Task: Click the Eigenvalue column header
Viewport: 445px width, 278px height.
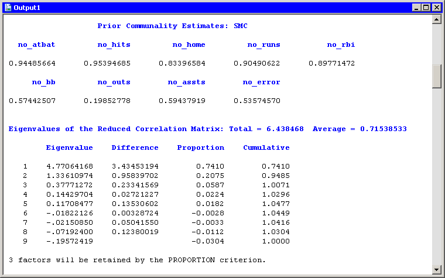Action: click(70, 147)
